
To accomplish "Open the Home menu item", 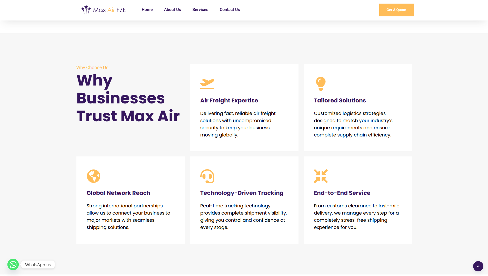I will coord(147,10).
